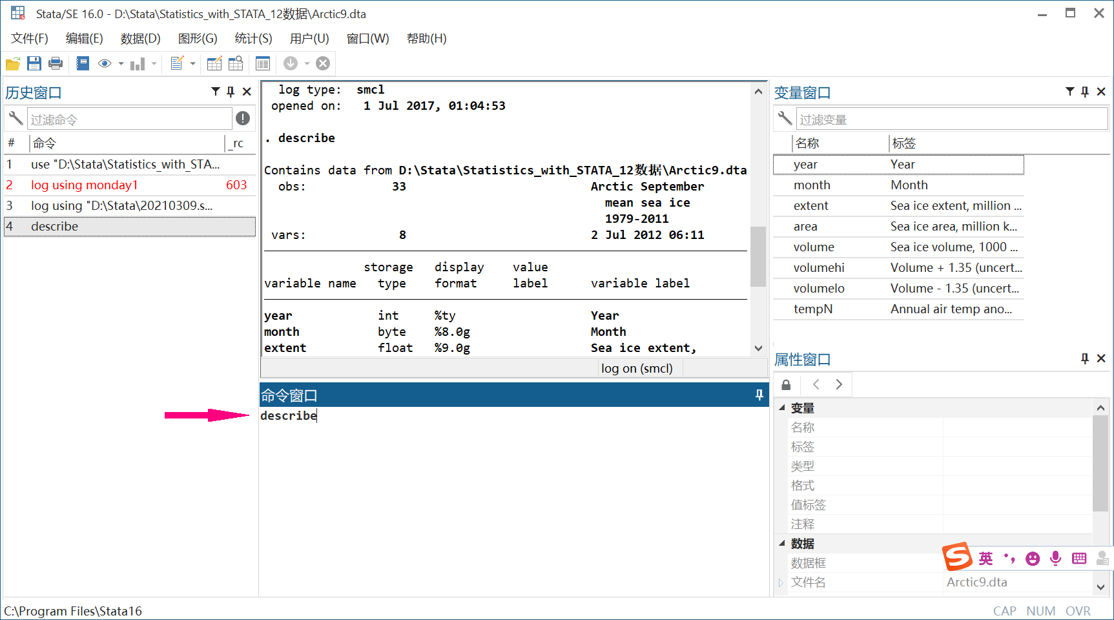Image resolution: width=1114 pixels, height=620 pixels.
Task: Open the 统计(S) menu
Action: coord(253,38)
